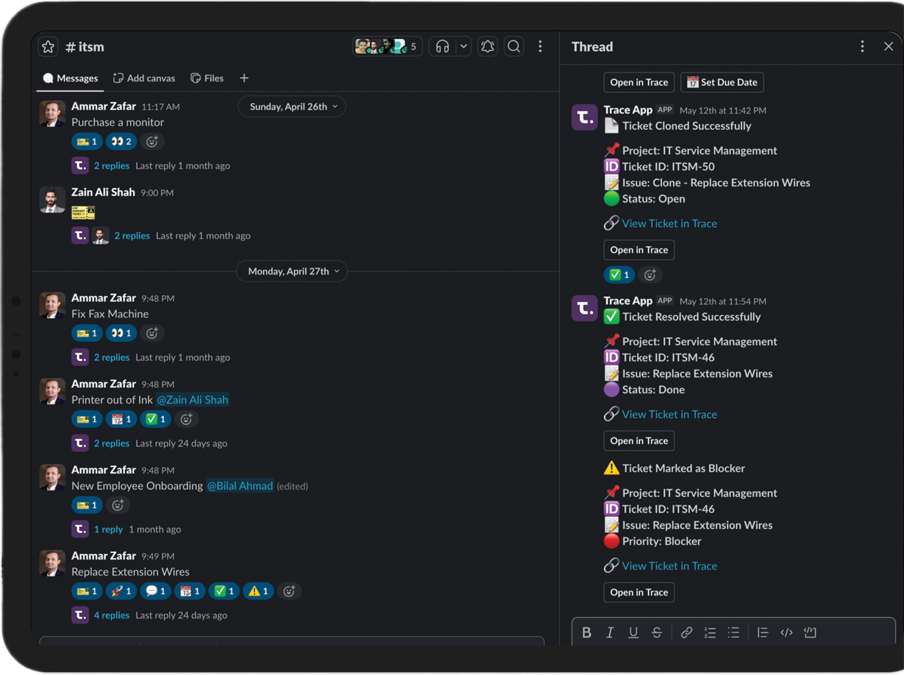Add reaction to Ticket Cloned message
This screenshot has width=904, height=675.
click(650, 274)
